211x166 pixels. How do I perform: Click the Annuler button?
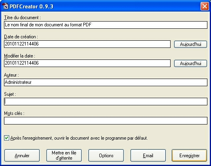tap(22, 156)
